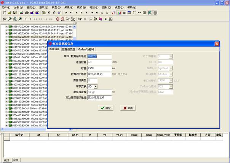
Task: Open the 设置 menu
Action: click(x=119, y=7)
